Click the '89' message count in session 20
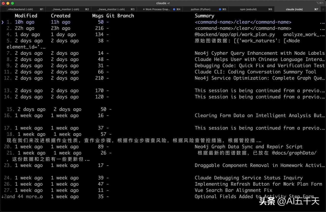326x212 pixels. coord(101,147)
